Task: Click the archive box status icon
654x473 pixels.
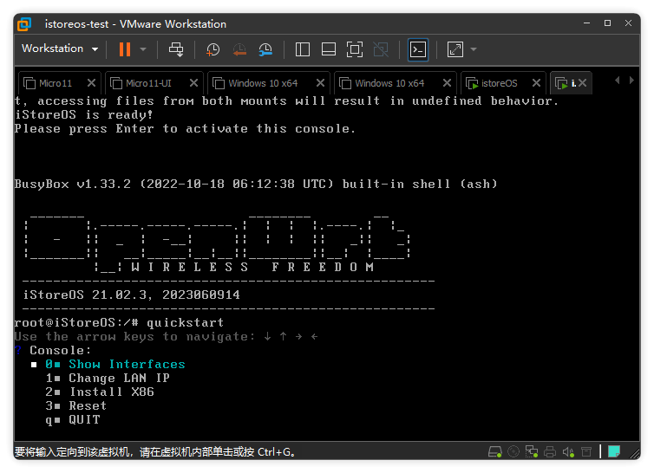Action: [x=586, y=451]
